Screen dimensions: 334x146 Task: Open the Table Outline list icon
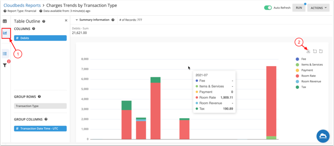(x=5, y=54)
